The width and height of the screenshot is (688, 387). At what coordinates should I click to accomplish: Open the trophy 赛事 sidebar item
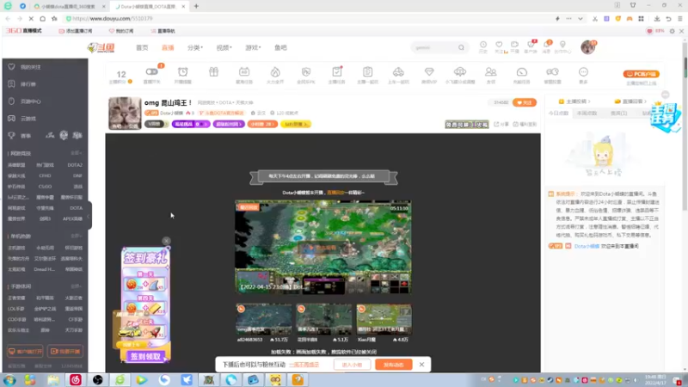coord(20,136)
